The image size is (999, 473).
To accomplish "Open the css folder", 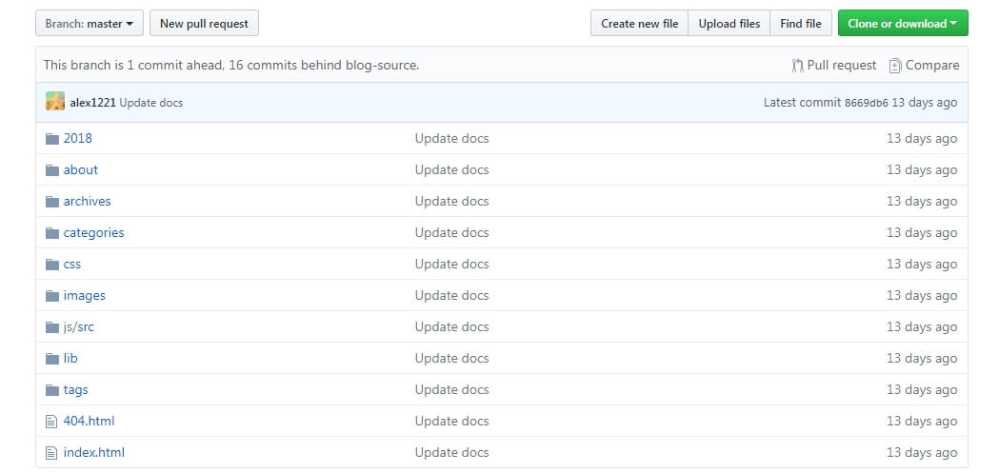I will [x=72, y=264].
